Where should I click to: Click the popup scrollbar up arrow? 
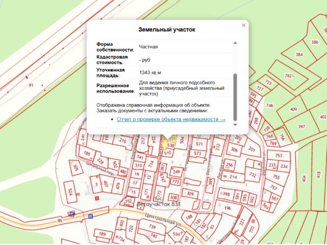[235, 43]
